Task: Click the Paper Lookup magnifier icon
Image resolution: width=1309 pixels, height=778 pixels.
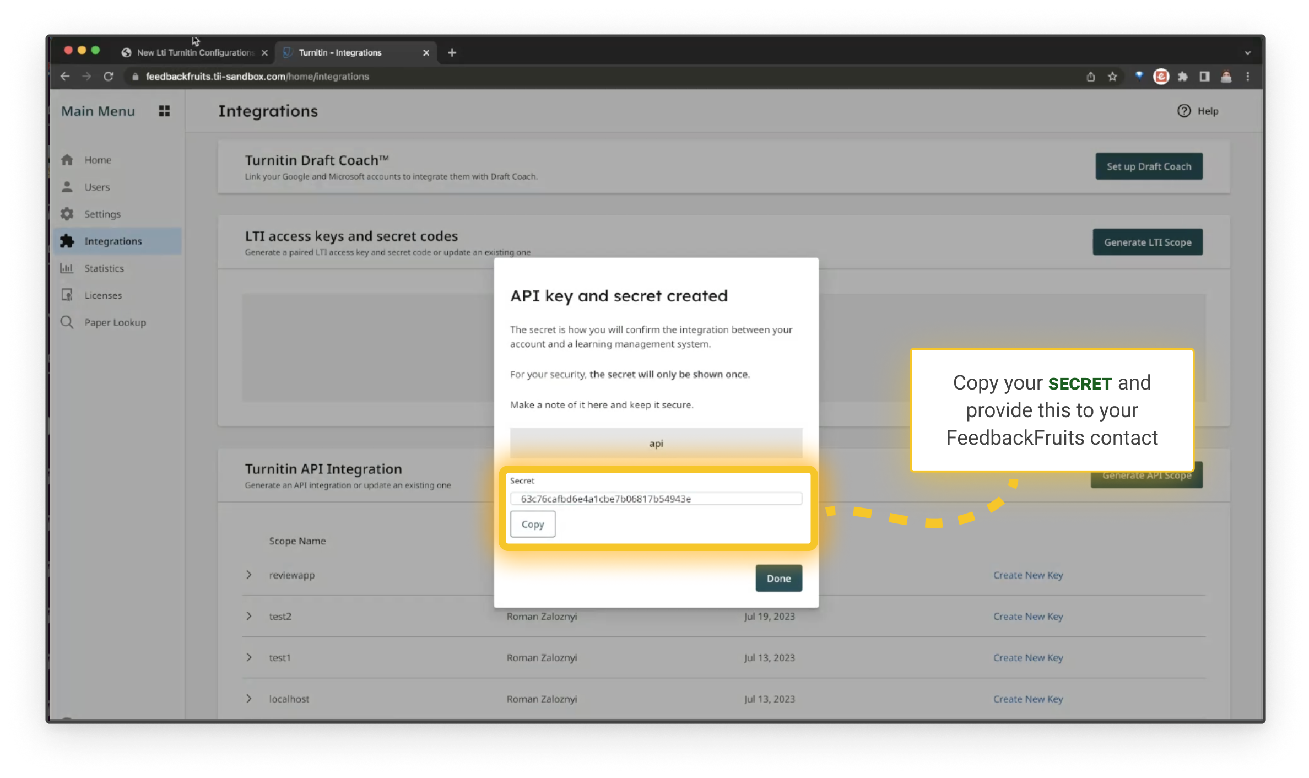Action: click(x=67, y=322)
